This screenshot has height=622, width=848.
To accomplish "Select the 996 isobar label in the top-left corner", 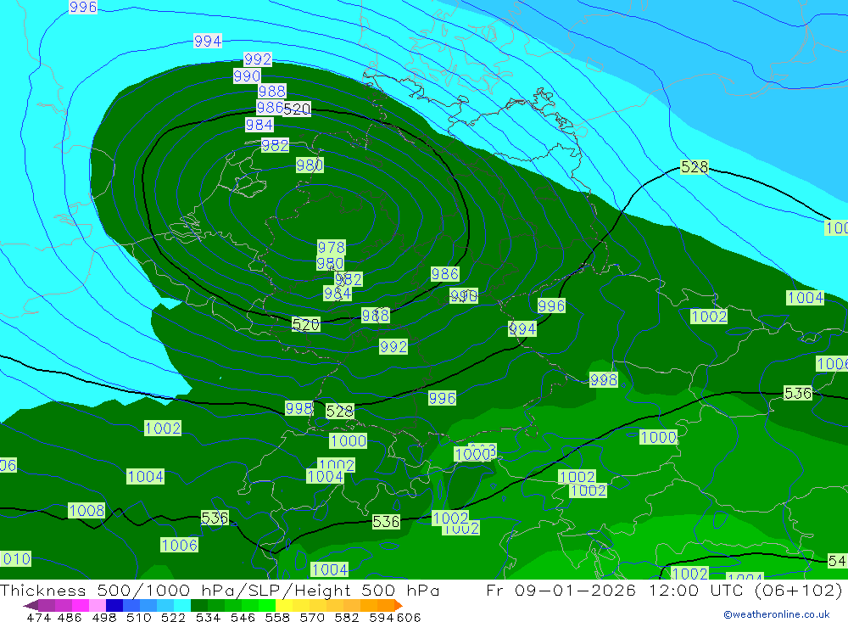I will 83,8.
